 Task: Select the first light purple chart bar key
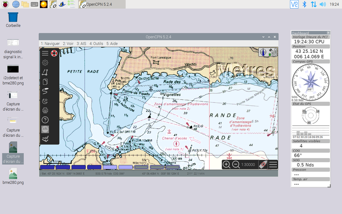(x=110, y=167)
